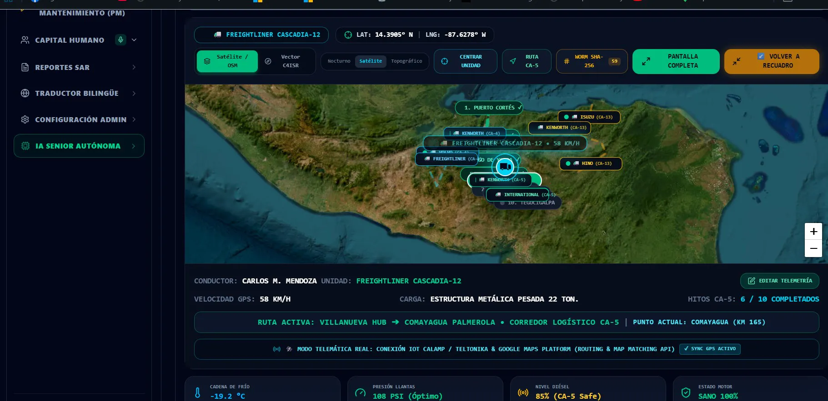Click the Freightliner Cascadia-12 58 KM/H map tooltip

505,144
